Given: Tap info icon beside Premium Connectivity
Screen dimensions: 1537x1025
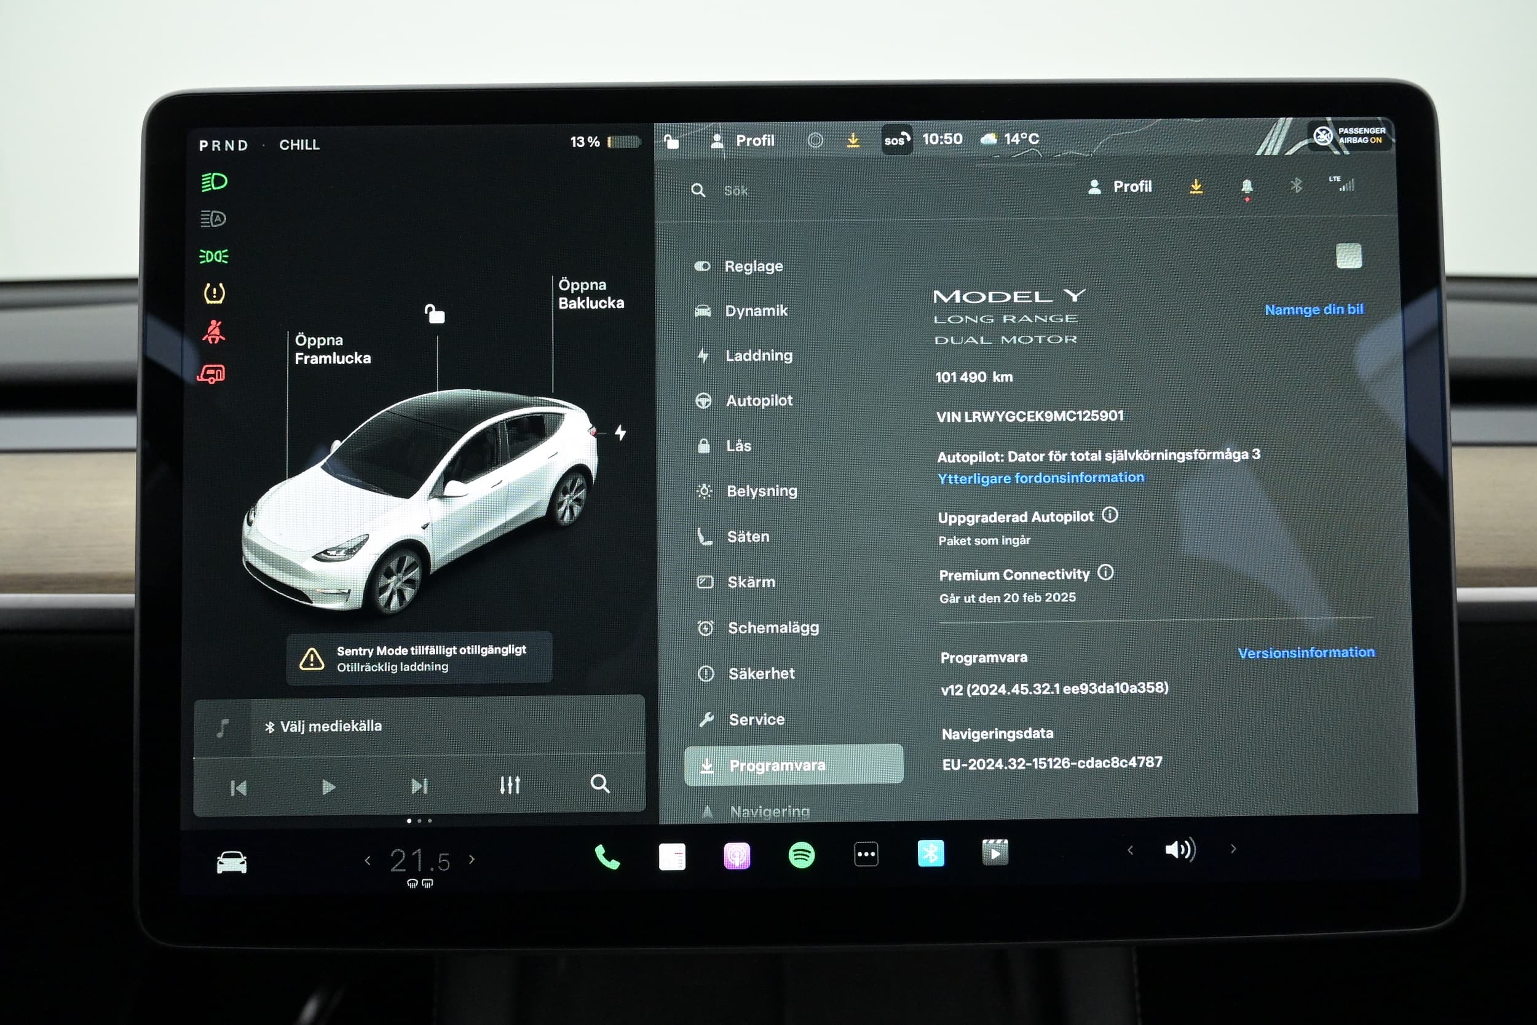Looking at the screenshot, I should [x=1105, y=572].
